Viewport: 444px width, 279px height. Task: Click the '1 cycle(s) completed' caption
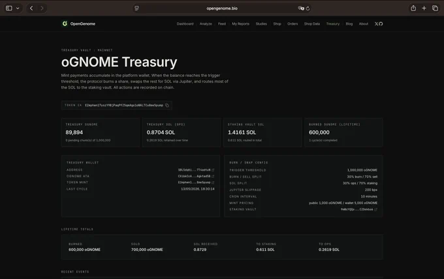(323, 140)
